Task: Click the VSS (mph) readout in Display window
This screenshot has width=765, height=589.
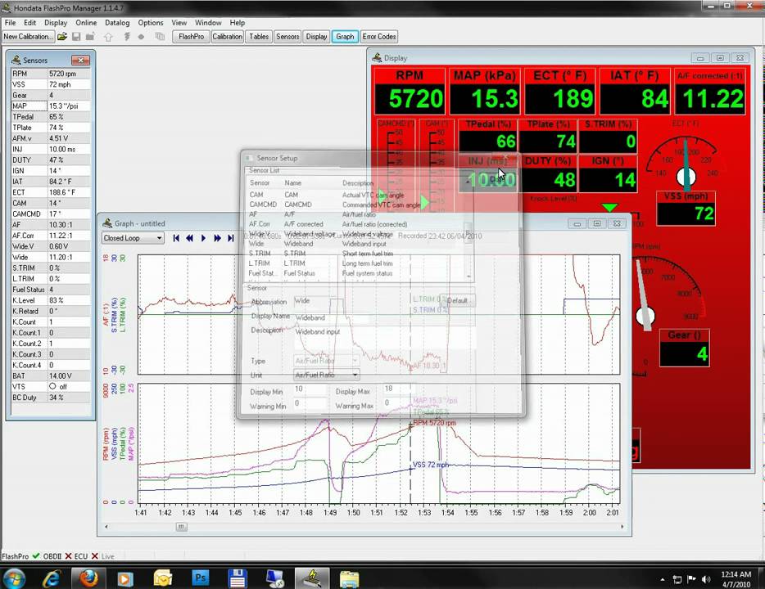Action: tap(686, 208)
